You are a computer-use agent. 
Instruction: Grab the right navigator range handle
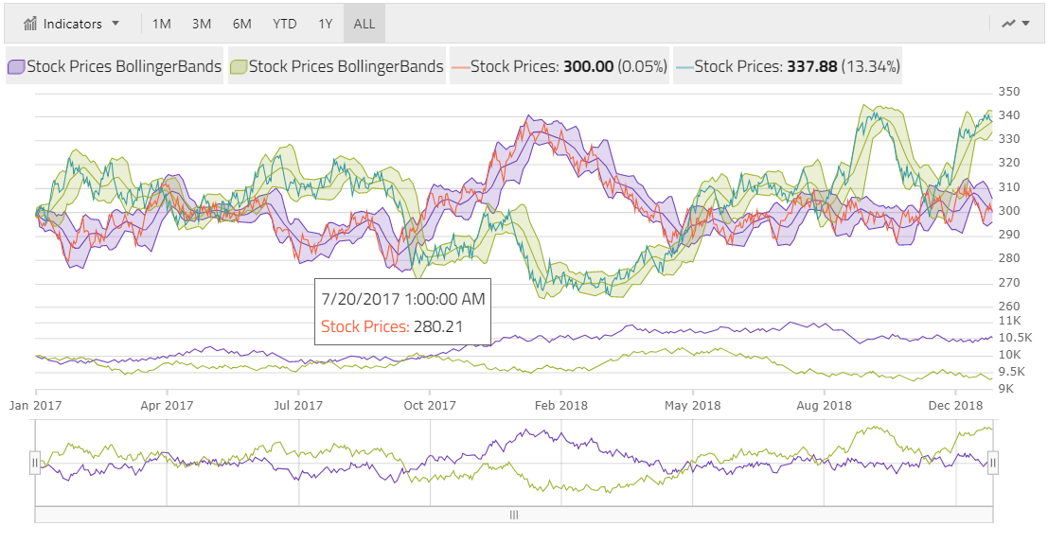click(993, 463)
